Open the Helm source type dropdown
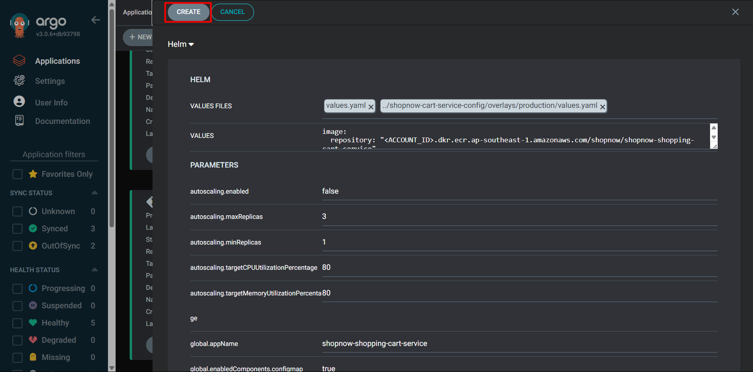The image size is (753, 372). coord(181,44)
